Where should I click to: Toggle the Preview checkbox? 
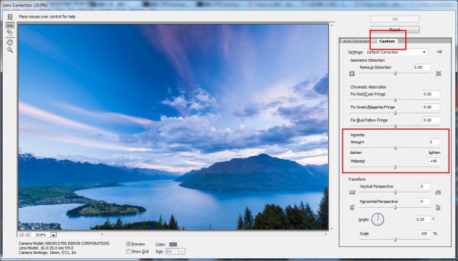click(129, 244)
